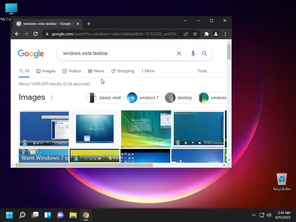Viewport: 296px width, 222px height.
Task: Open Task View on the taskbar
Action: click(35, 215)
